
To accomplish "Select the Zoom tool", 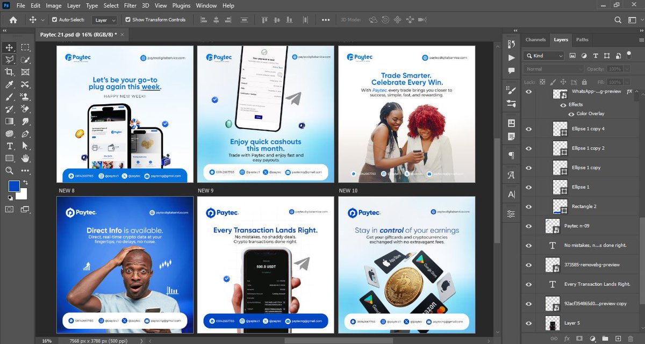I will point(10,171).
